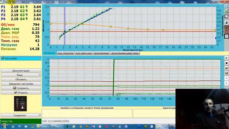This screenshot has width=229, height=129.
Task: Open saved oscilloscope file icon
Action: click(x=226, y=68)
